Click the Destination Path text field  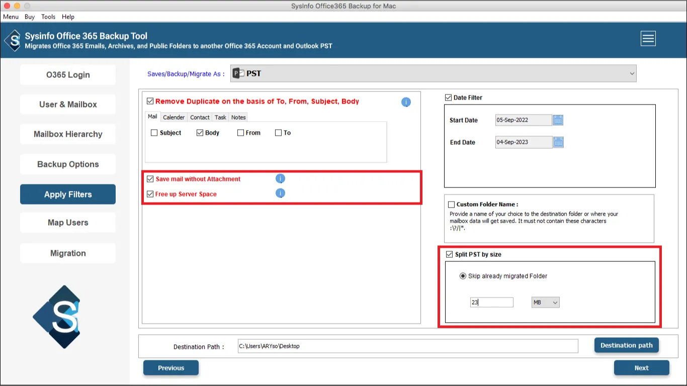tap(408, 346)
